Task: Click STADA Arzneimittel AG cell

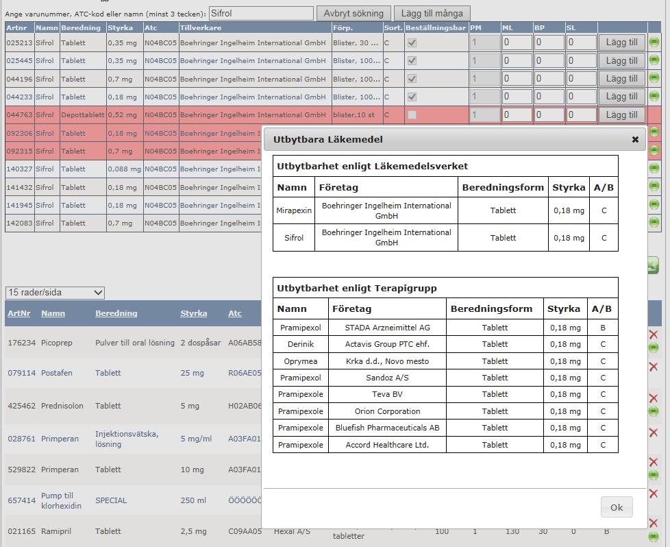Action: pos(388,328)
